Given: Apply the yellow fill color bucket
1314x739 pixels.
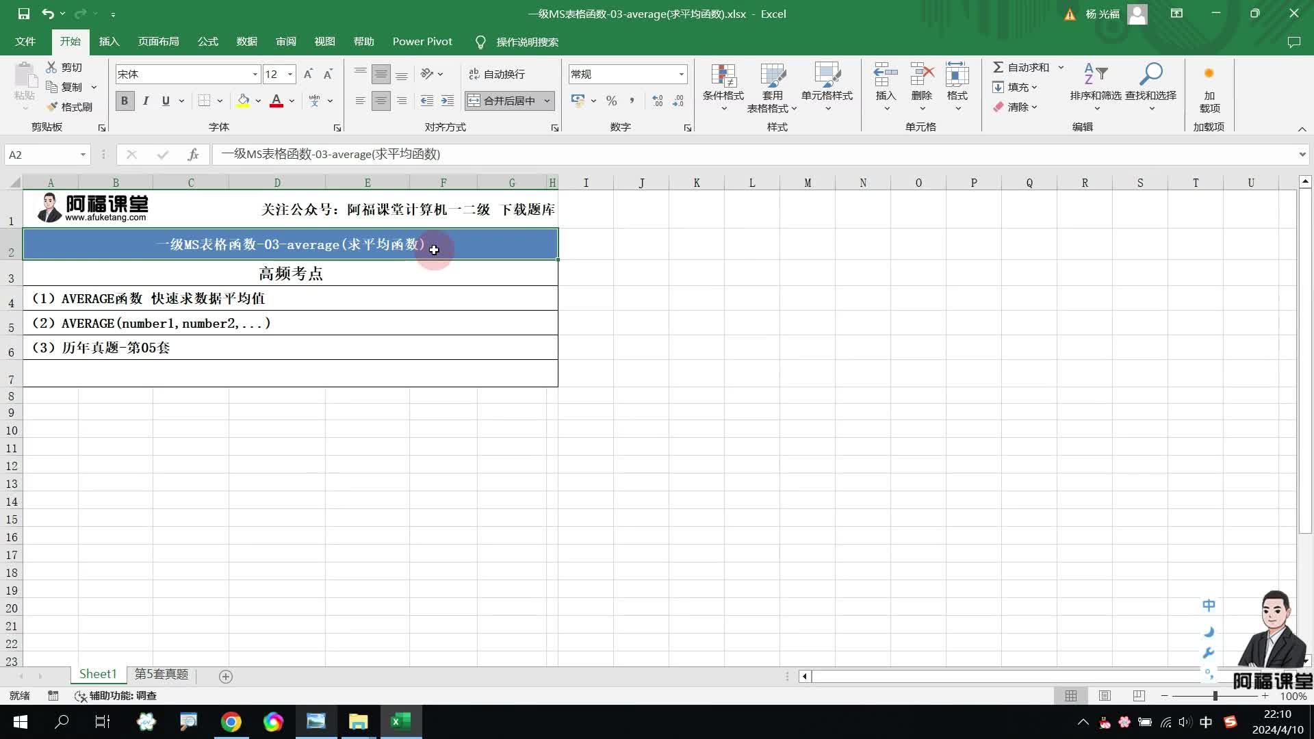Looking at the screenshot, I should (243, 101).
